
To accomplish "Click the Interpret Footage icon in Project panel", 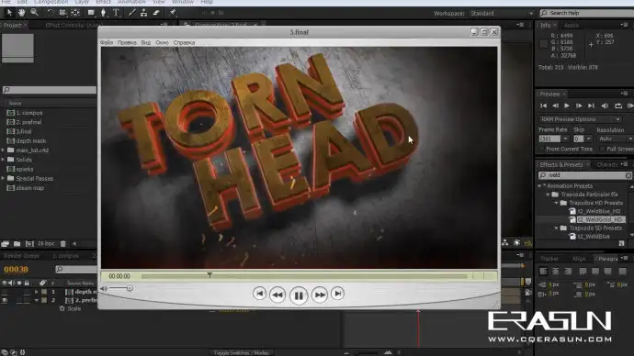I will pos(5,244).
